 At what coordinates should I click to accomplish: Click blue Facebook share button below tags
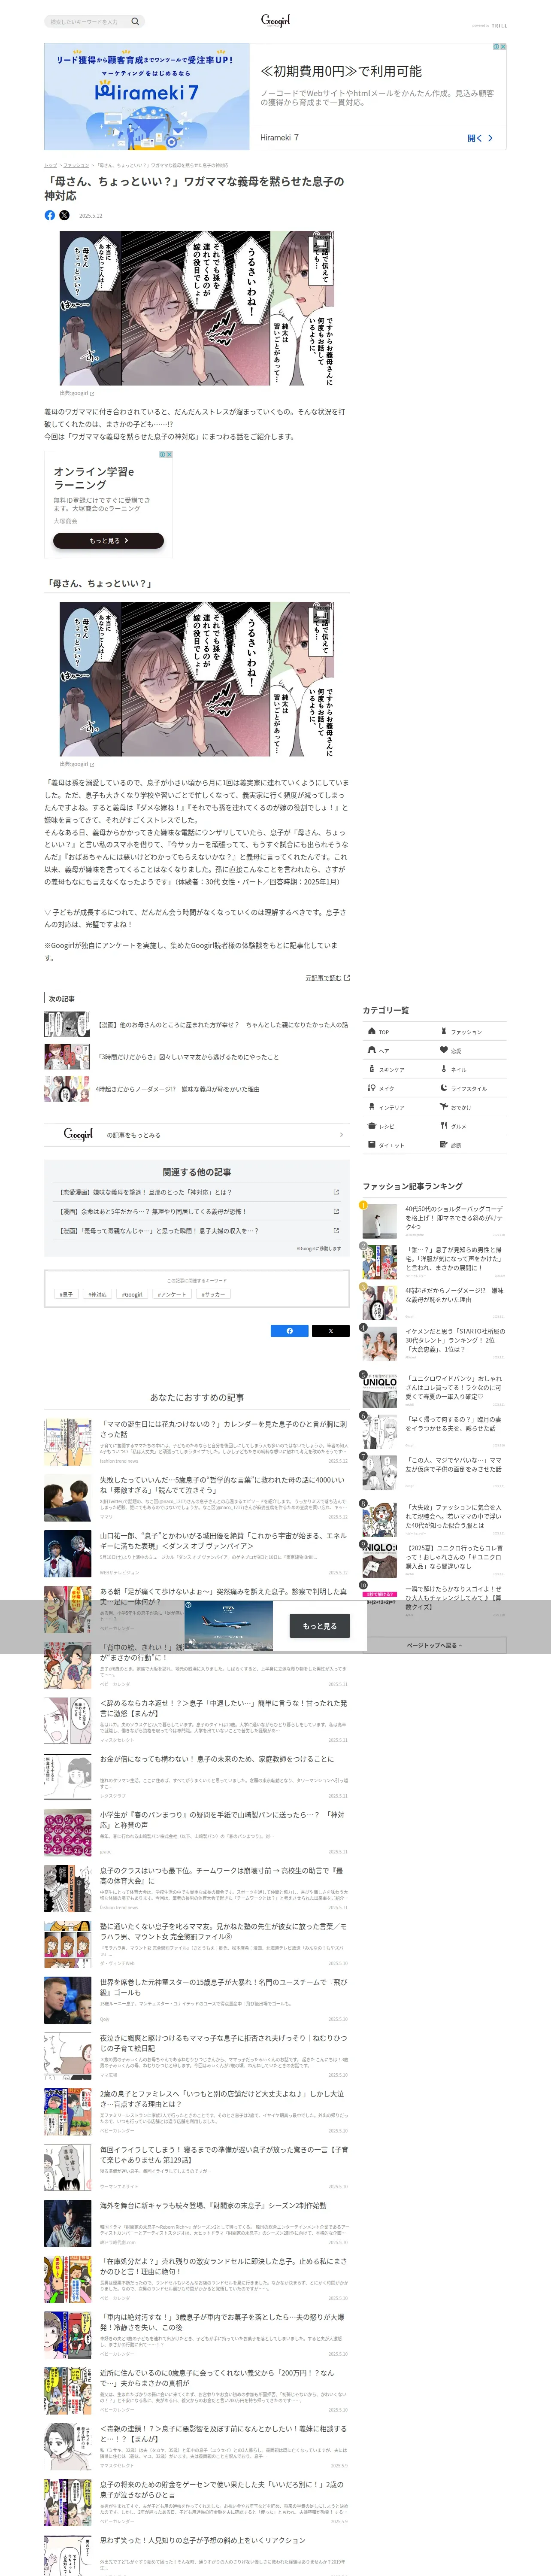[290, 1330]
